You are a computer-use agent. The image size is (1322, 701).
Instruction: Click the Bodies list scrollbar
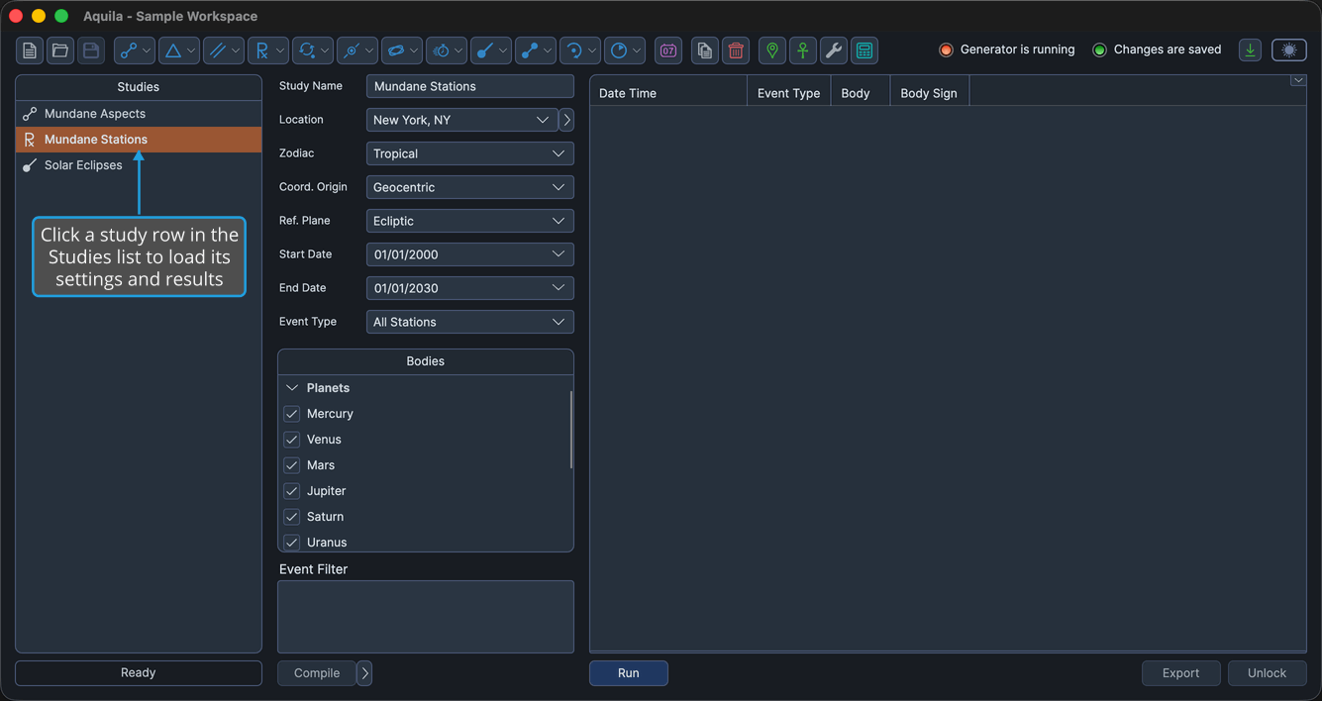click(x=571, y=430)
